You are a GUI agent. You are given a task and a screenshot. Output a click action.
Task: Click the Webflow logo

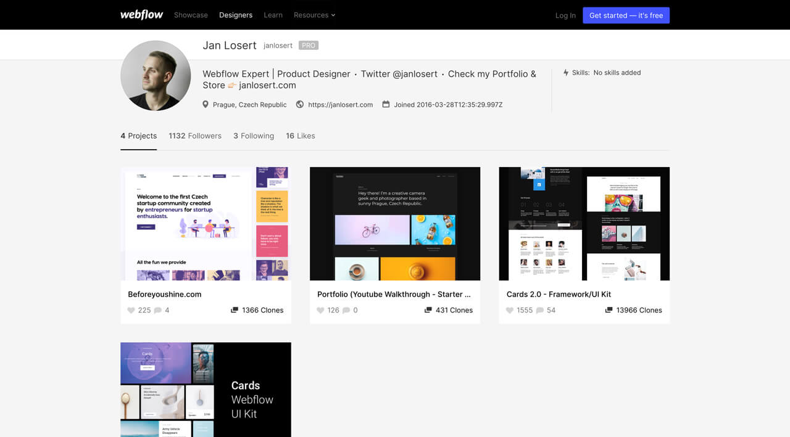coord(141,15)
